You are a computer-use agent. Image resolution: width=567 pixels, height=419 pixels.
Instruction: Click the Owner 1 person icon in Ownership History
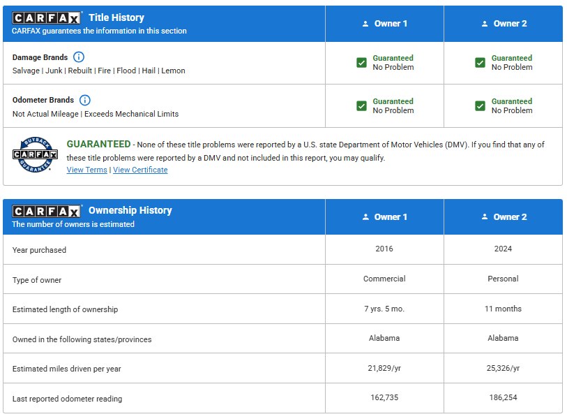coord(365,217)
